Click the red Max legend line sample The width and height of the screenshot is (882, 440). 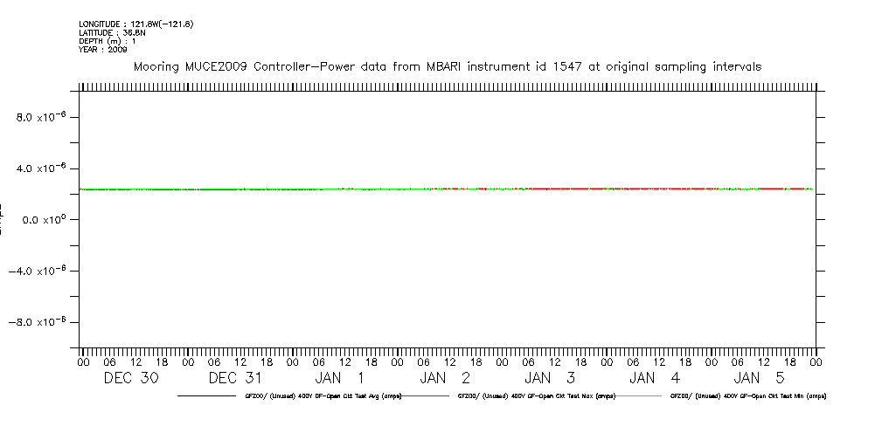[428, 395]
